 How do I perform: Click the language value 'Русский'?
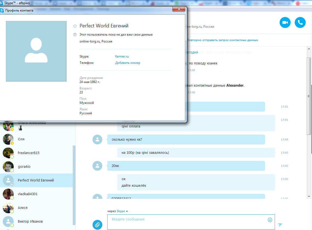[86, 113]
